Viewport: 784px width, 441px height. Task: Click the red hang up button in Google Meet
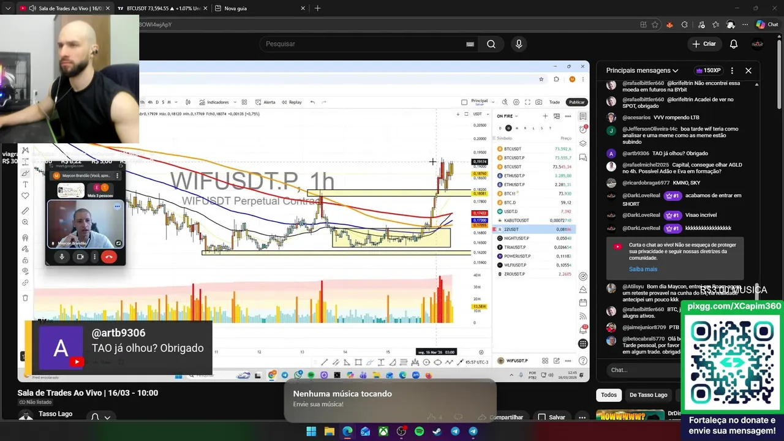click(108, 257)
